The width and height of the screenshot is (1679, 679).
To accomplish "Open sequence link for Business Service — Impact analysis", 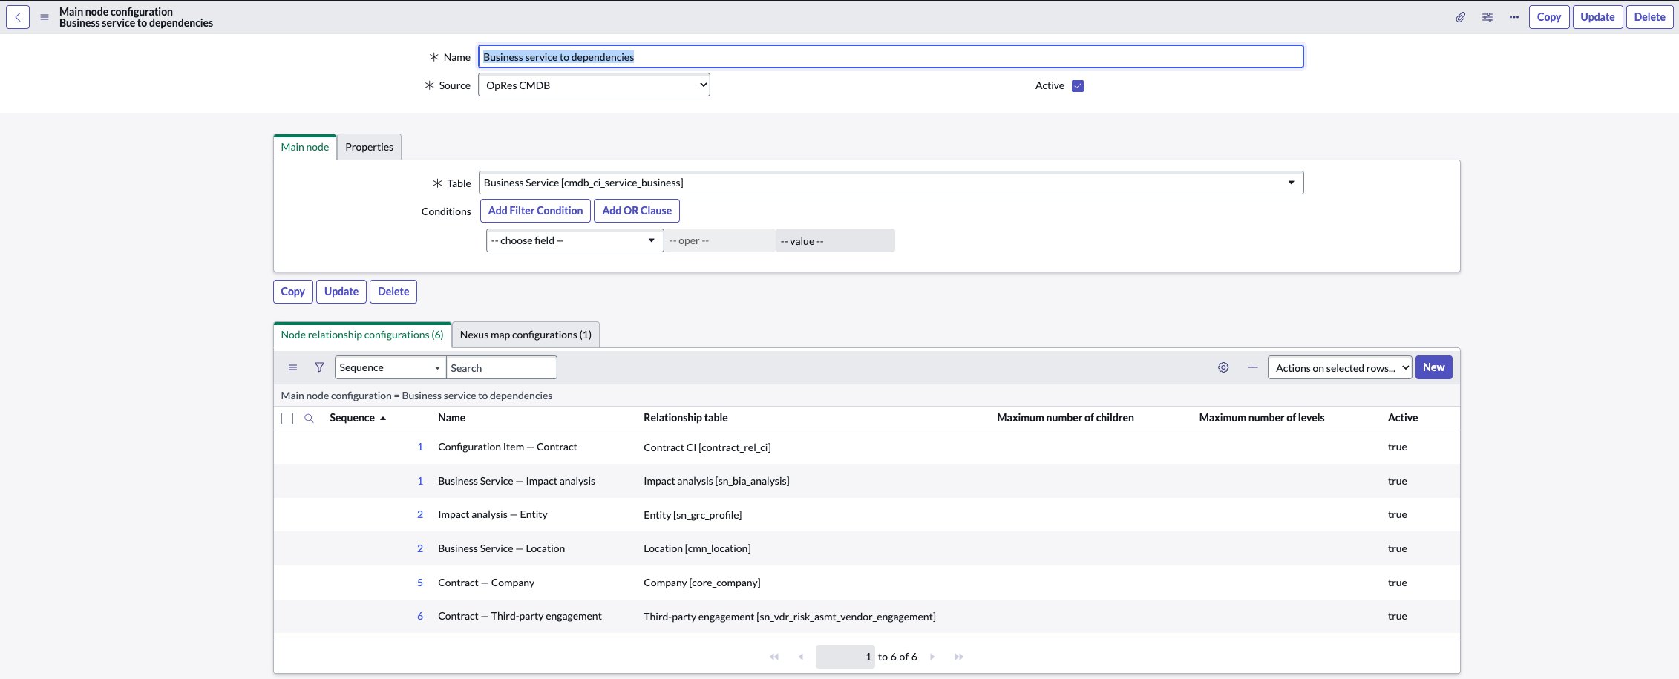I will [420, 481].
